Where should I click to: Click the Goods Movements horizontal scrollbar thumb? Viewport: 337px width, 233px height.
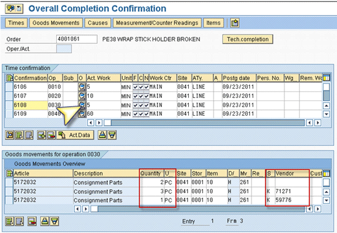(94, 209)
